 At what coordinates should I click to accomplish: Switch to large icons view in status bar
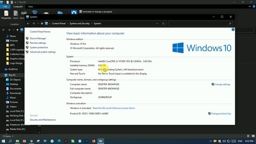[x=253, y=136]
